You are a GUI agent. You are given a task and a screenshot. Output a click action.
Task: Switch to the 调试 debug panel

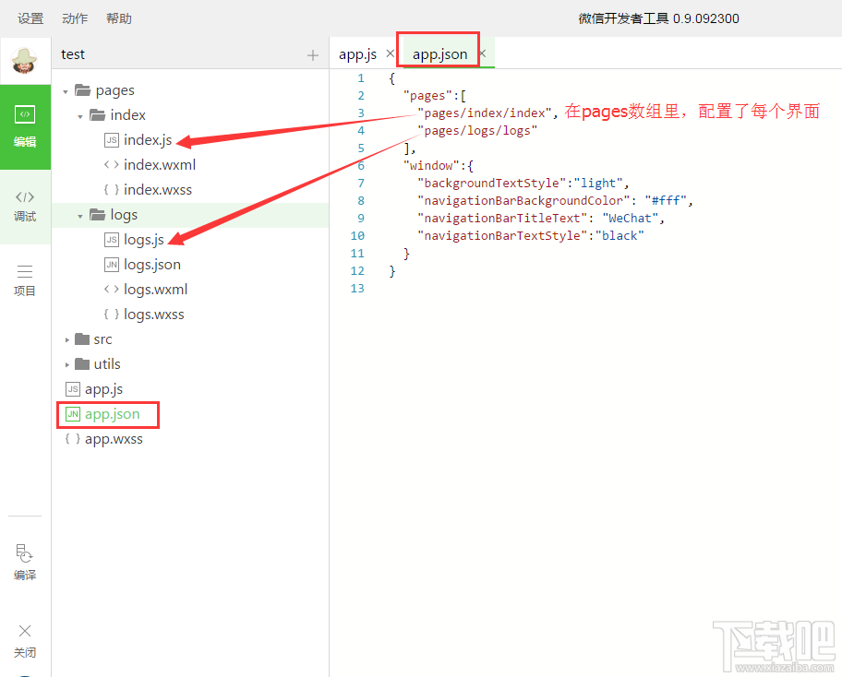point(25,207)
